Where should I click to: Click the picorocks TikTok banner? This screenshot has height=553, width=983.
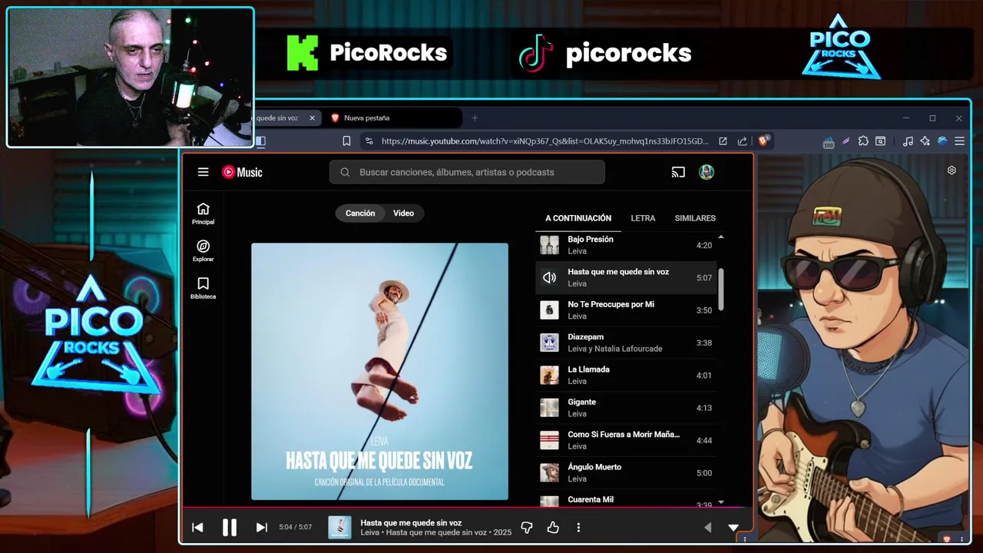pyautogui.click(x=604, y=52)
